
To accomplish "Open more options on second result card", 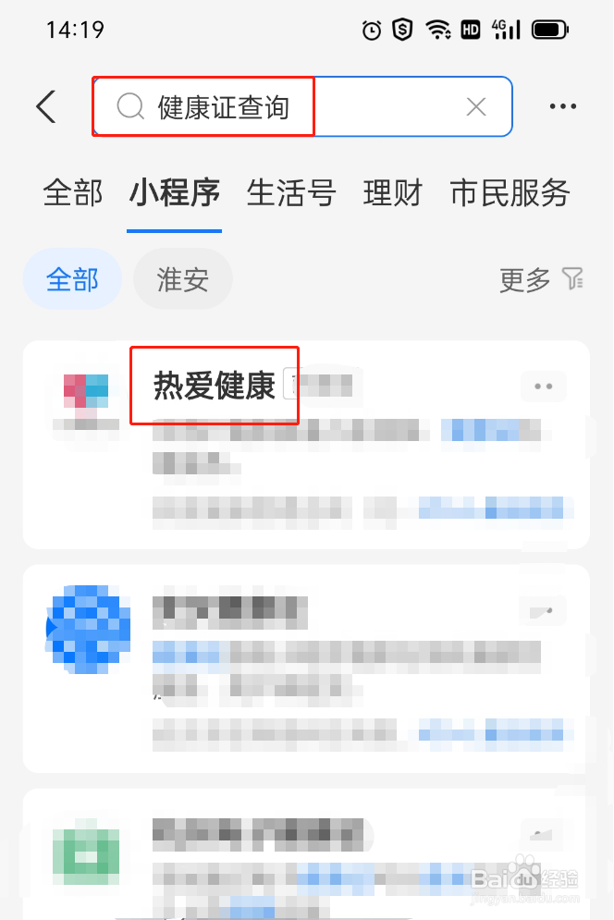I will 543,611.
